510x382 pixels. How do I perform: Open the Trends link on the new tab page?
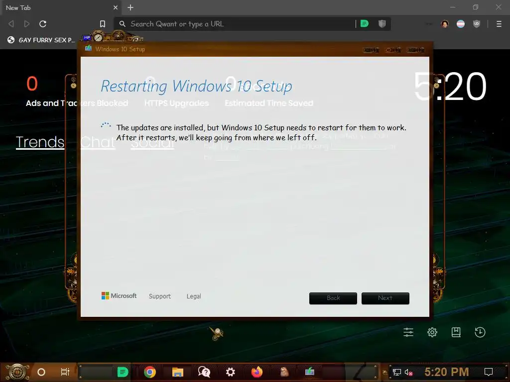click(40, 142)
